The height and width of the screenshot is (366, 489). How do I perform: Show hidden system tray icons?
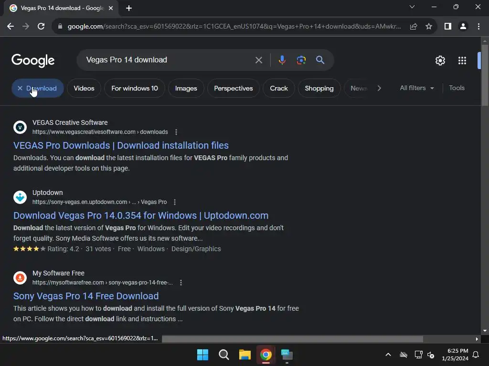tap(388, 355)
